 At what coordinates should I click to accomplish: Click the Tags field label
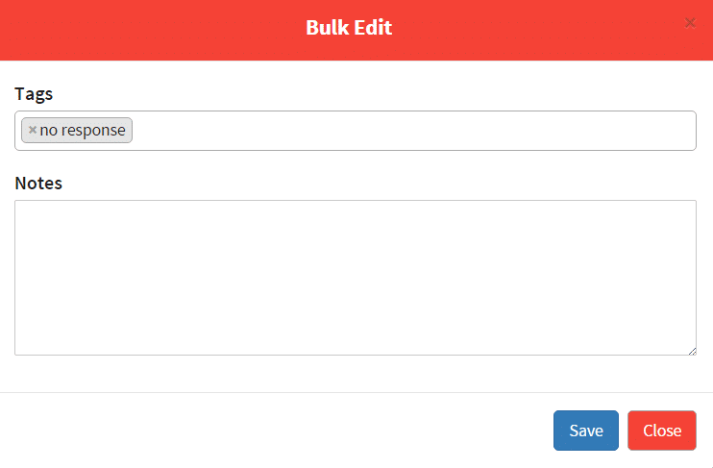pyautogui.click(x=34, y=93)
